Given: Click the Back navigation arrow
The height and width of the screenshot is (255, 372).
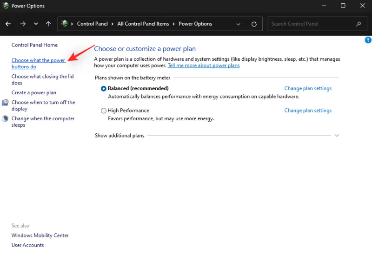Looking at the screenshot, I should pyautogui.click(x=8, y=24).
